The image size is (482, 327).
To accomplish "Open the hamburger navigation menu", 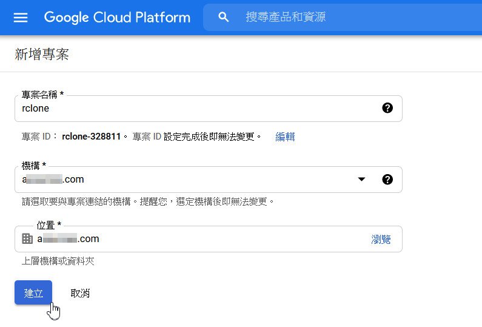I will pos(21,17).
